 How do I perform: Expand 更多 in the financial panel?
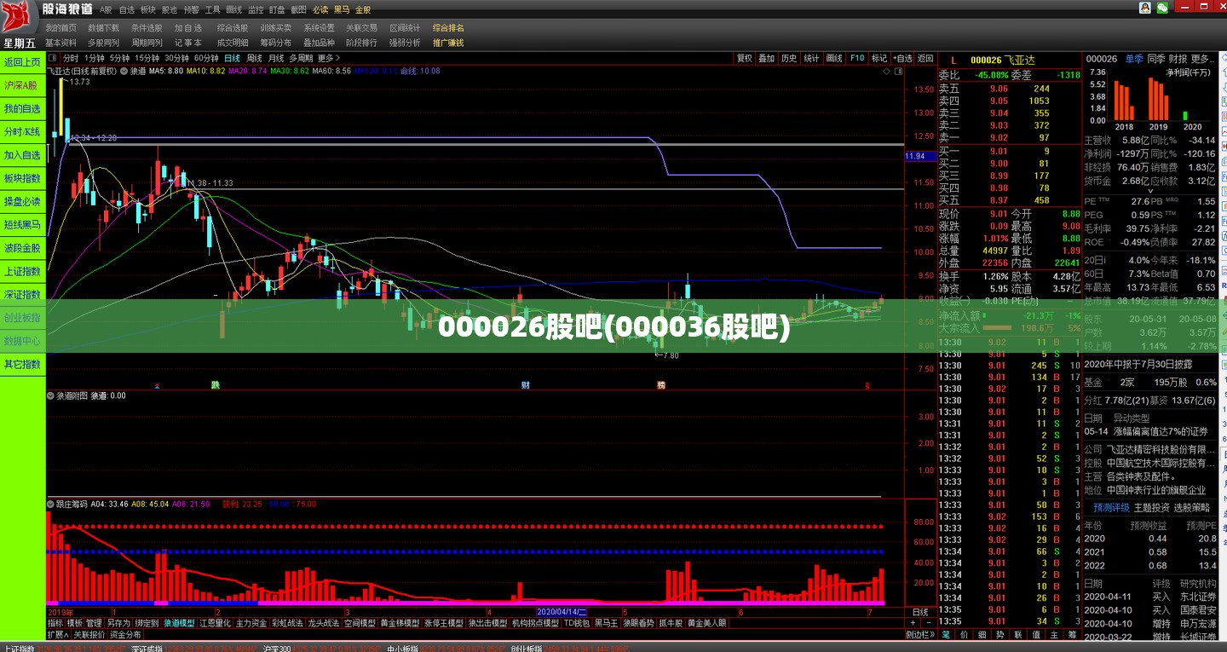[1202, 59]
